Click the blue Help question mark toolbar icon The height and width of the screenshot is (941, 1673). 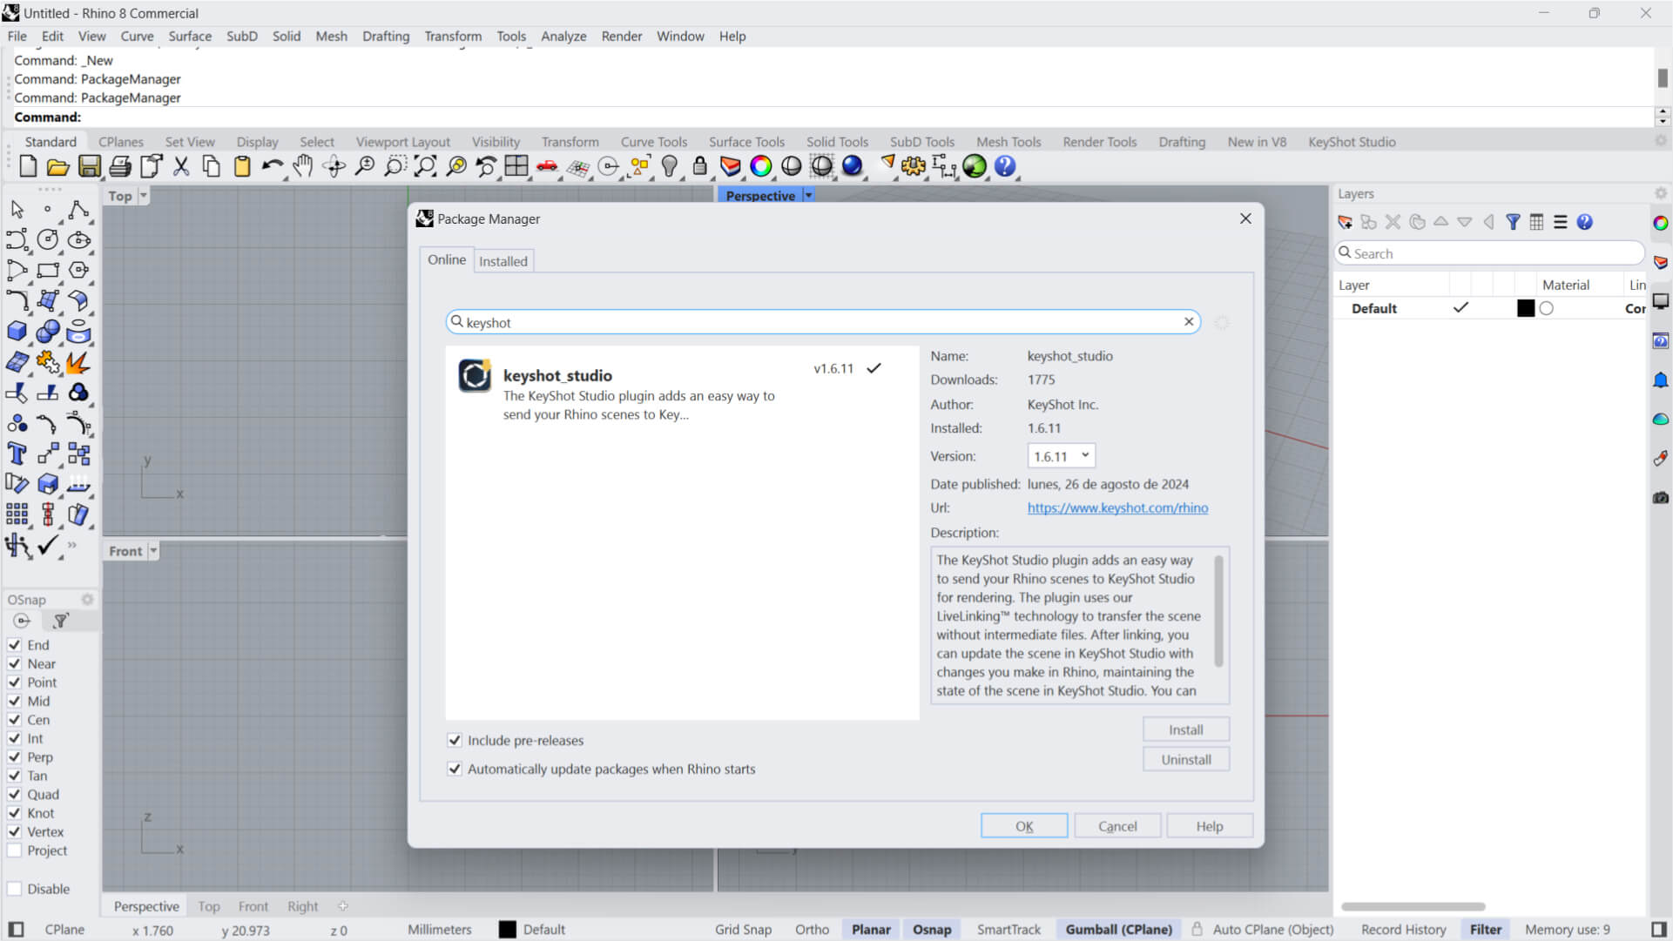tap(1005, 166)
